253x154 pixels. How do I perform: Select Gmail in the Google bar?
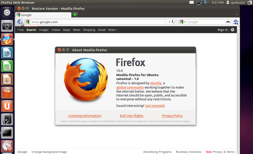[102, 30]
